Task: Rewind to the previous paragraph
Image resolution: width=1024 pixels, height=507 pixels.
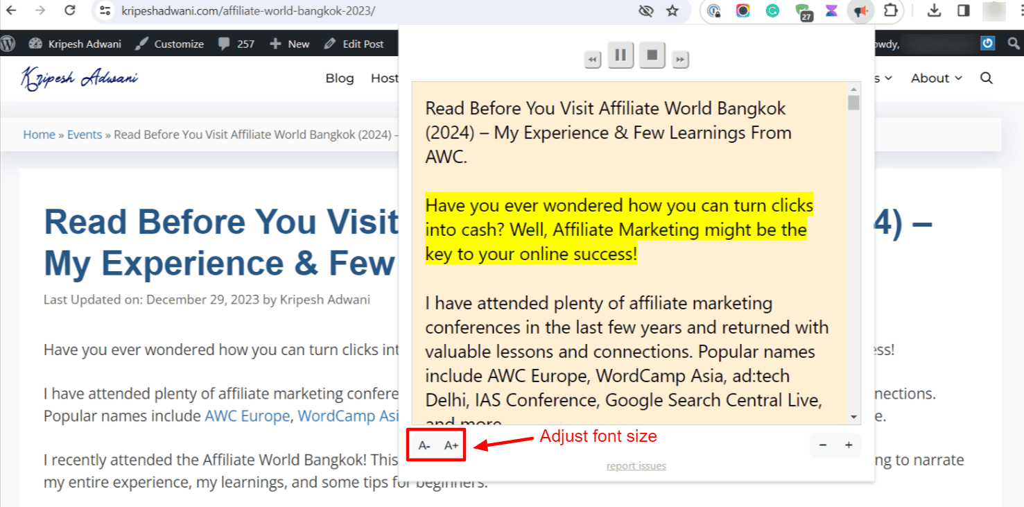Action: [592, 60]
